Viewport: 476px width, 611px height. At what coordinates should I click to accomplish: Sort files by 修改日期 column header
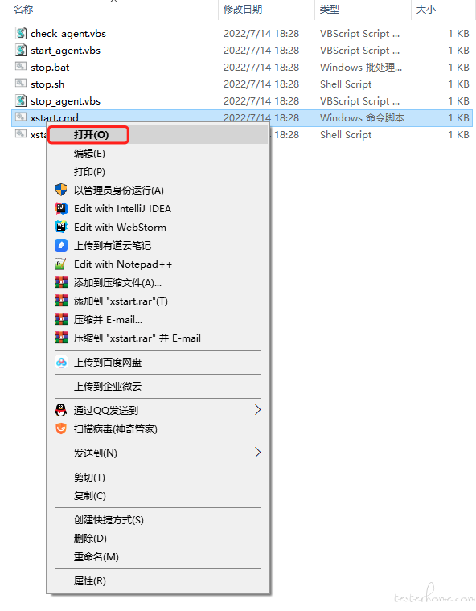pyautogui.click(x=243, y=10)
